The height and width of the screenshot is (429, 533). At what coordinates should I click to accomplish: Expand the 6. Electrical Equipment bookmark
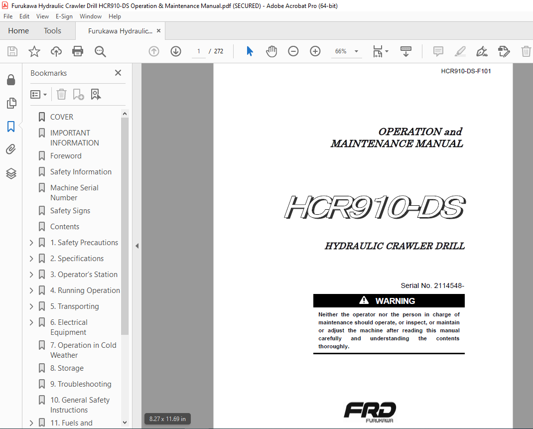pyautogui.click(x=31, y=322)
